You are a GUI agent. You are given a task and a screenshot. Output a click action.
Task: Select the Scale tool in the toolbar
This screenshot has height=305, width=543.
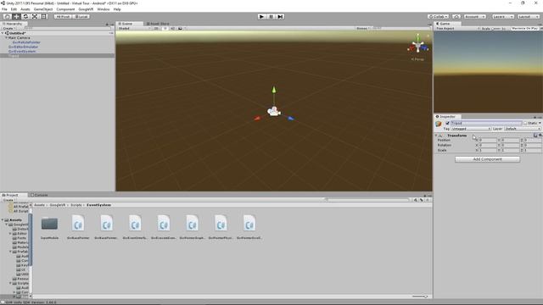tap(35, 17)
